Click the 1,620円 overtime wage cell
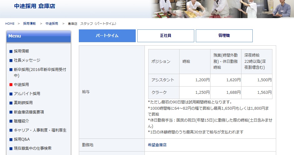The image size is (294, 155). click(226, 80)
